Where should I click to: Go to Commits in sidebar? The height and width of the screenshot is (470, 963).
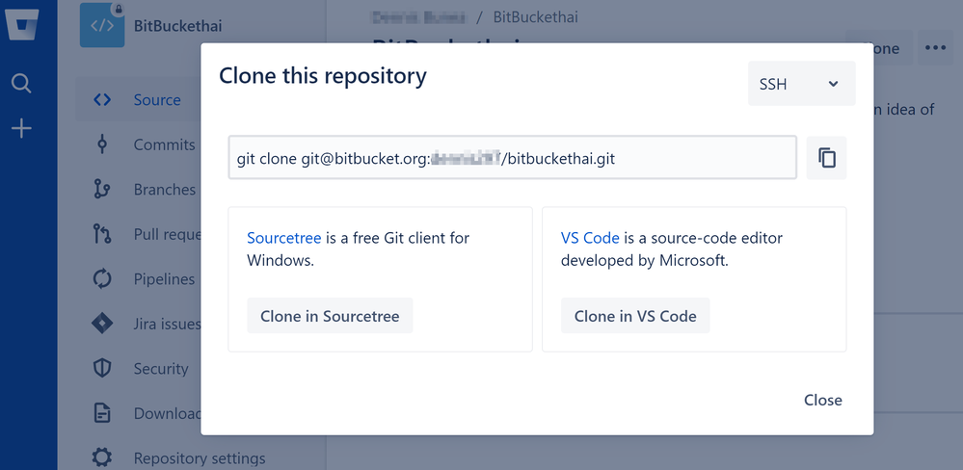coord(164,144)
